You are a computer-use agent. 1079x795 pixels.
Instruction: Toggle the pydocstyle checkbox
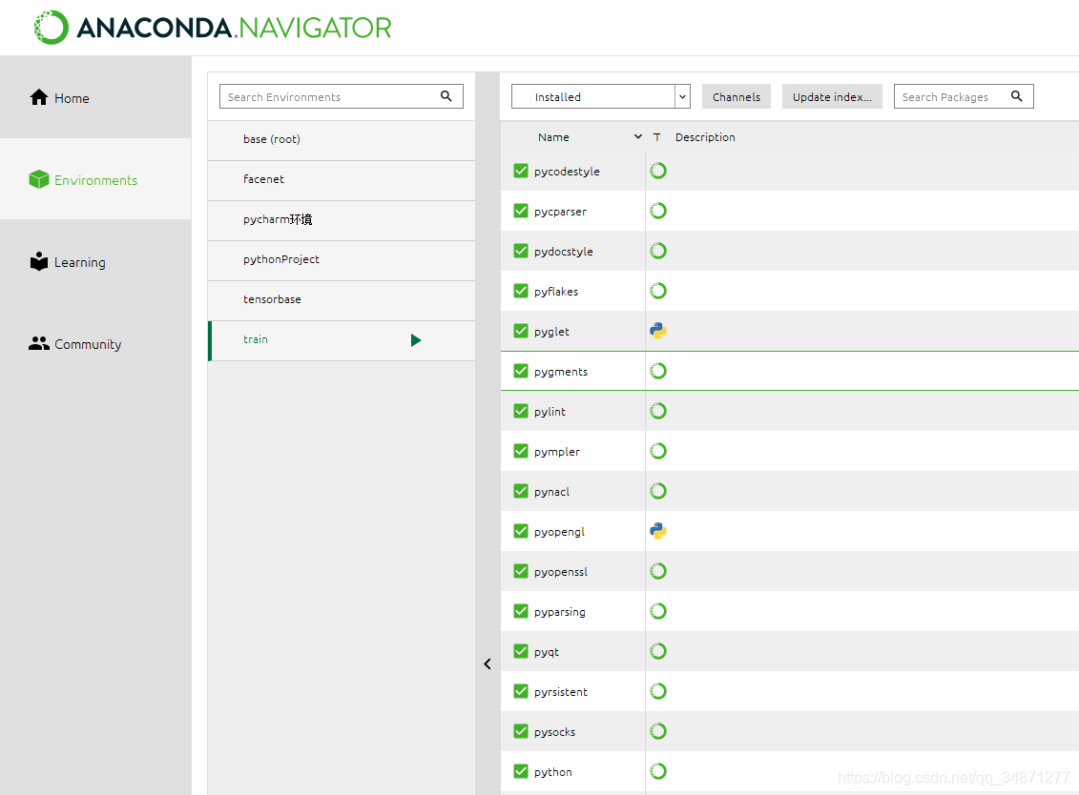(521, 251)
